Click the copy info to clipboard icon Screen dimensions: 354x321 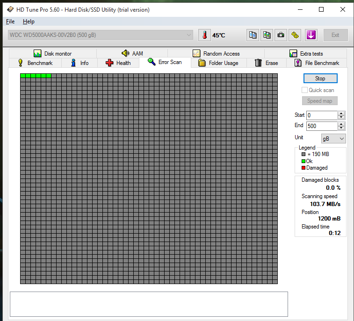(253, 35)
